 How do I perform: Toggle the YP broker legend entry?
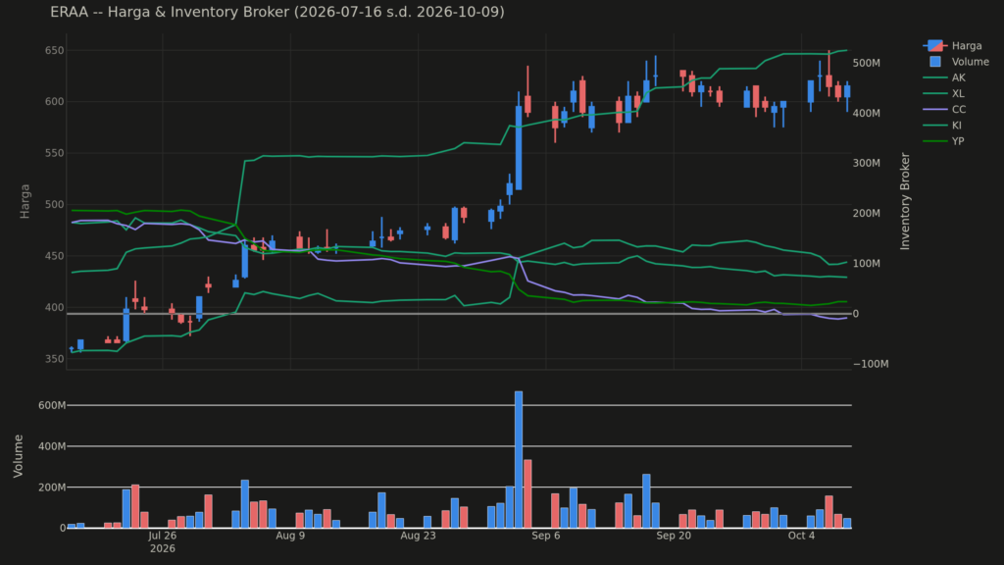[x=944, y=141]
